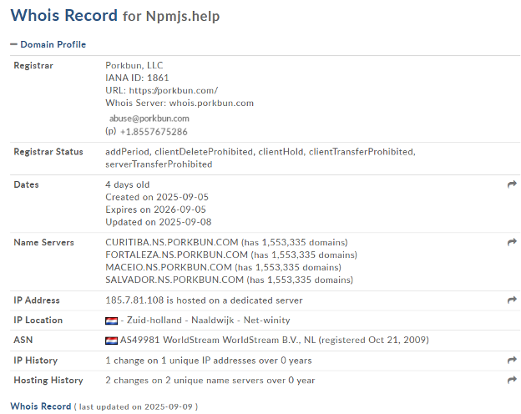Click the abuse@porkbun.com email address
This screenshot has height=414, width=521.
149,119
